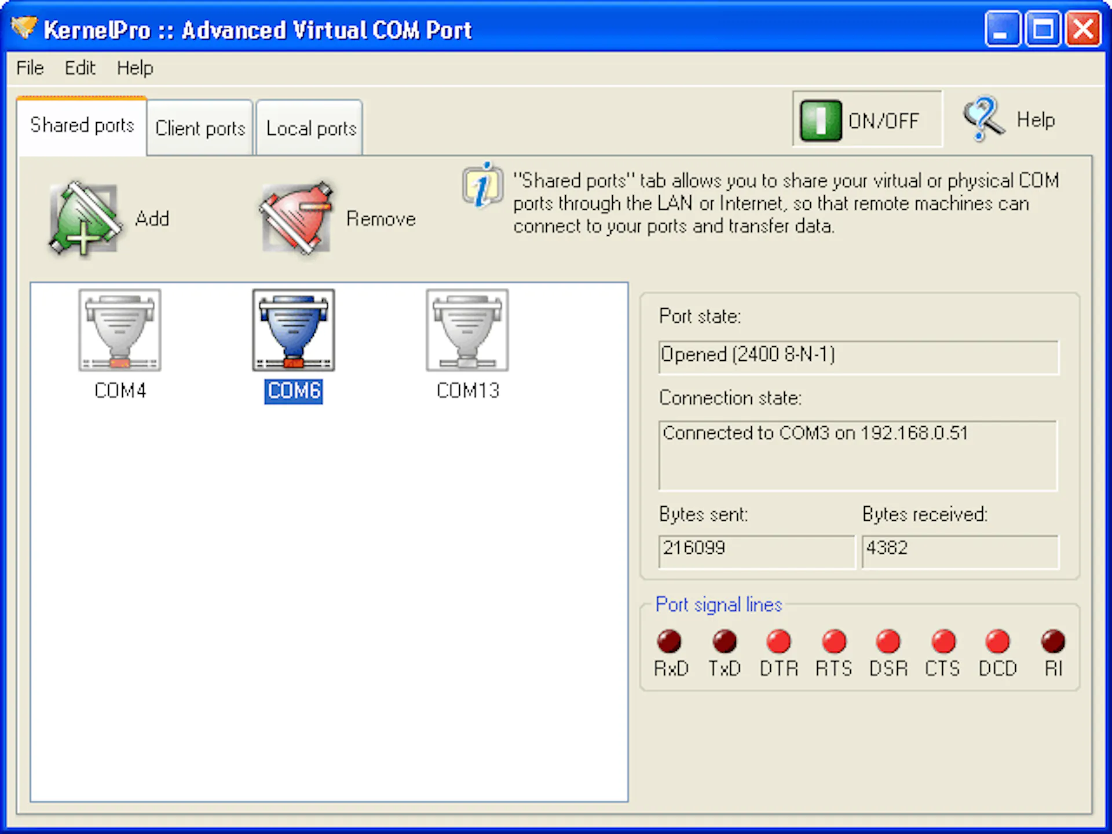This screenshot has width=1112, height=834.
Task: Open the Edit menu
Action: (x=80, y=68)
